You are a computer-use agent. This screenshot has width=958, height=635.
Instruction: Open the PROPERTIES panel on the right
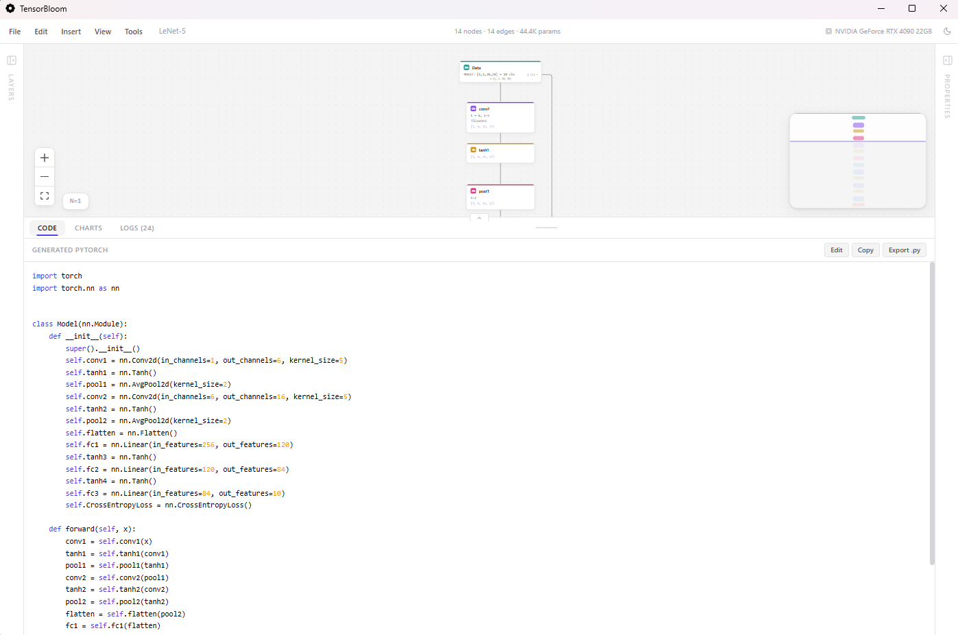click(947, 60)
